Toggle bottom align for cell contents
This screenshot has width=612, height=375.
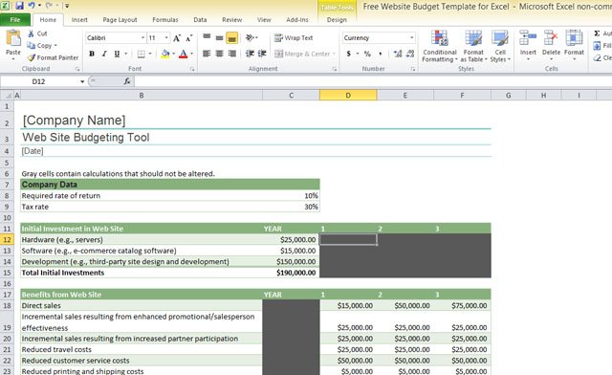pyautogui.click(x=231, y=37)
